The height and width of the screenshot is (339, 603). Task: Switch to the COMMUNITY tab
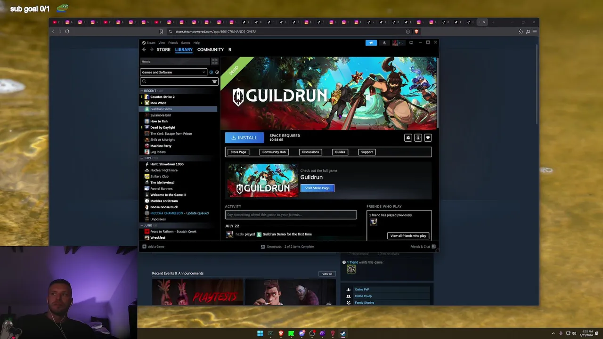pyautogui.click(x=211, y=49)
